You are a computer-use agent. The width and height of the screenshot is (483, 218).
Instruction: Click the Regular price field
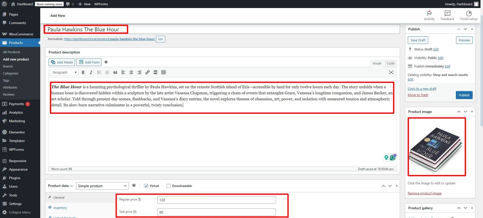pyautogui.click(x=216, y=200)
